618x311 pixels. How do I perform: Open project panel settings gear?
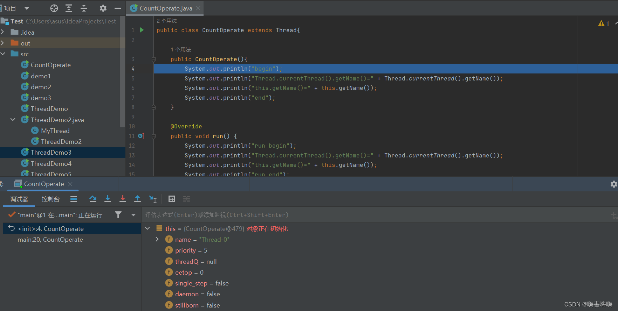coord(103,8)
